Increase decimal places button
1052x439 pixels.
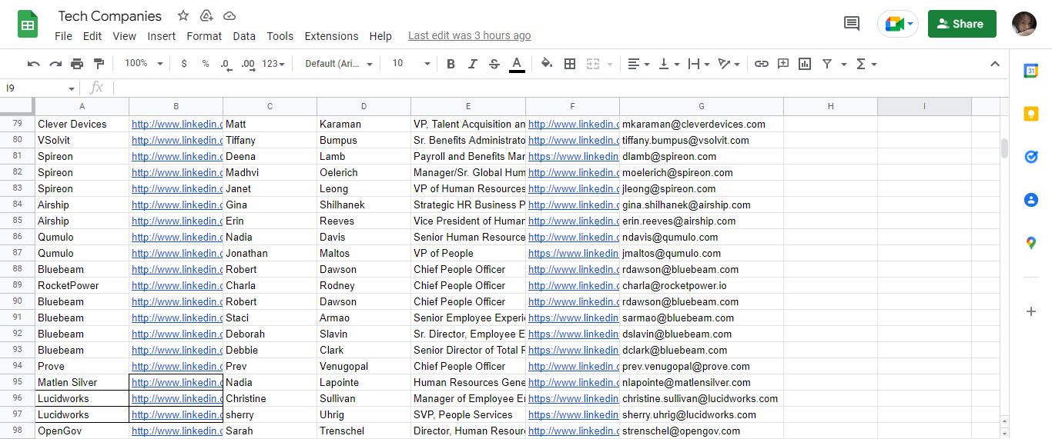pos(248,64)
